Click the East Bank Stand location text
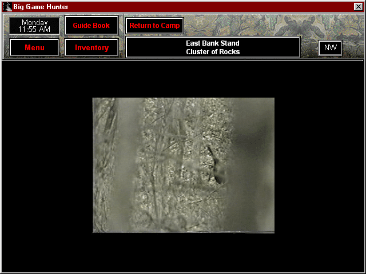The height and width of the screenshot is (274, 366). click(213, 43)
